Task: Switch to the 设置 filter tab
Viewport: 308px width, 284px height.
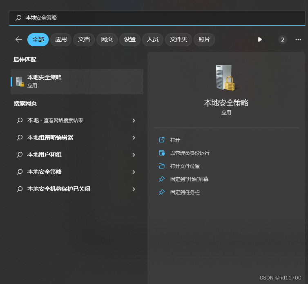Action: tap(130, 40)
